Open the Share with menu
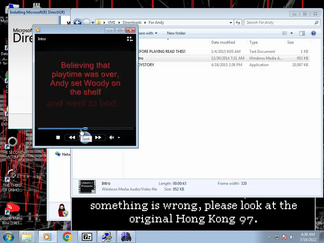 (148, 33)
